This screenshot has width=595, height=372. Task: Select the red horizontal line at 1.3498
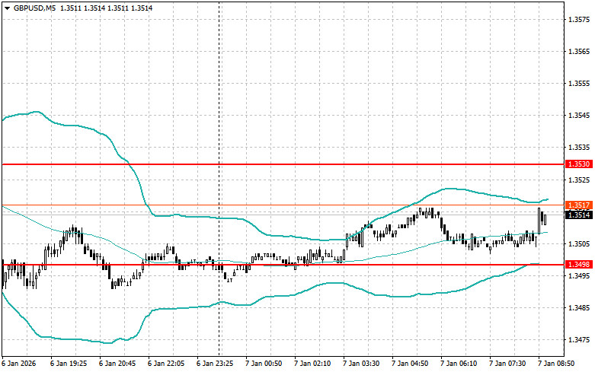click(283, 265)
